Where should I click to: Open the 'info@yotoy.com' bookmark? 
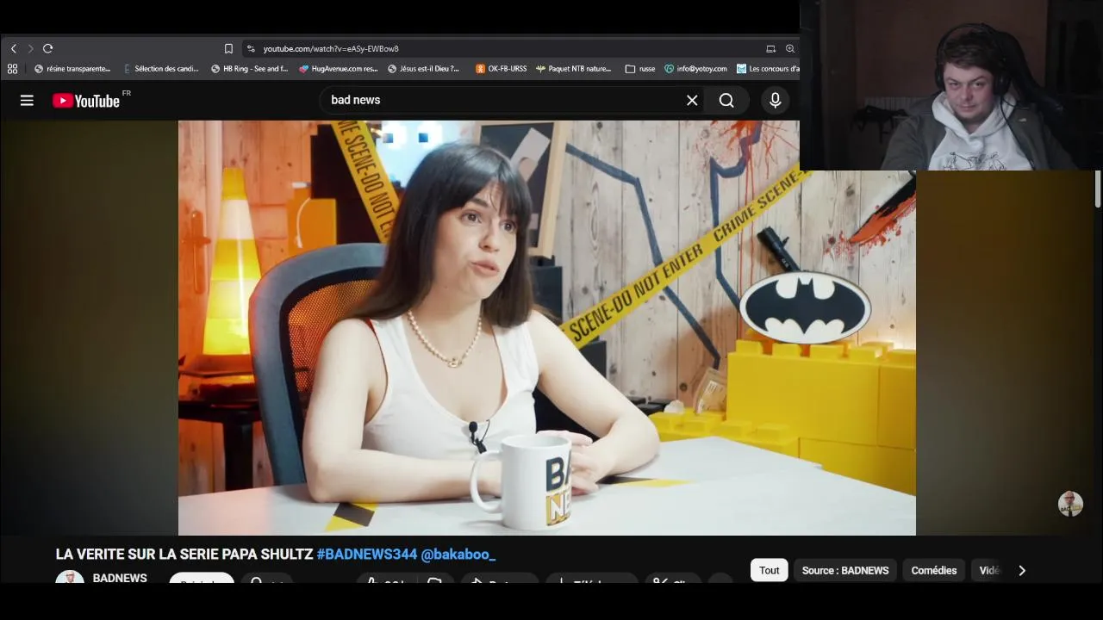695,68
